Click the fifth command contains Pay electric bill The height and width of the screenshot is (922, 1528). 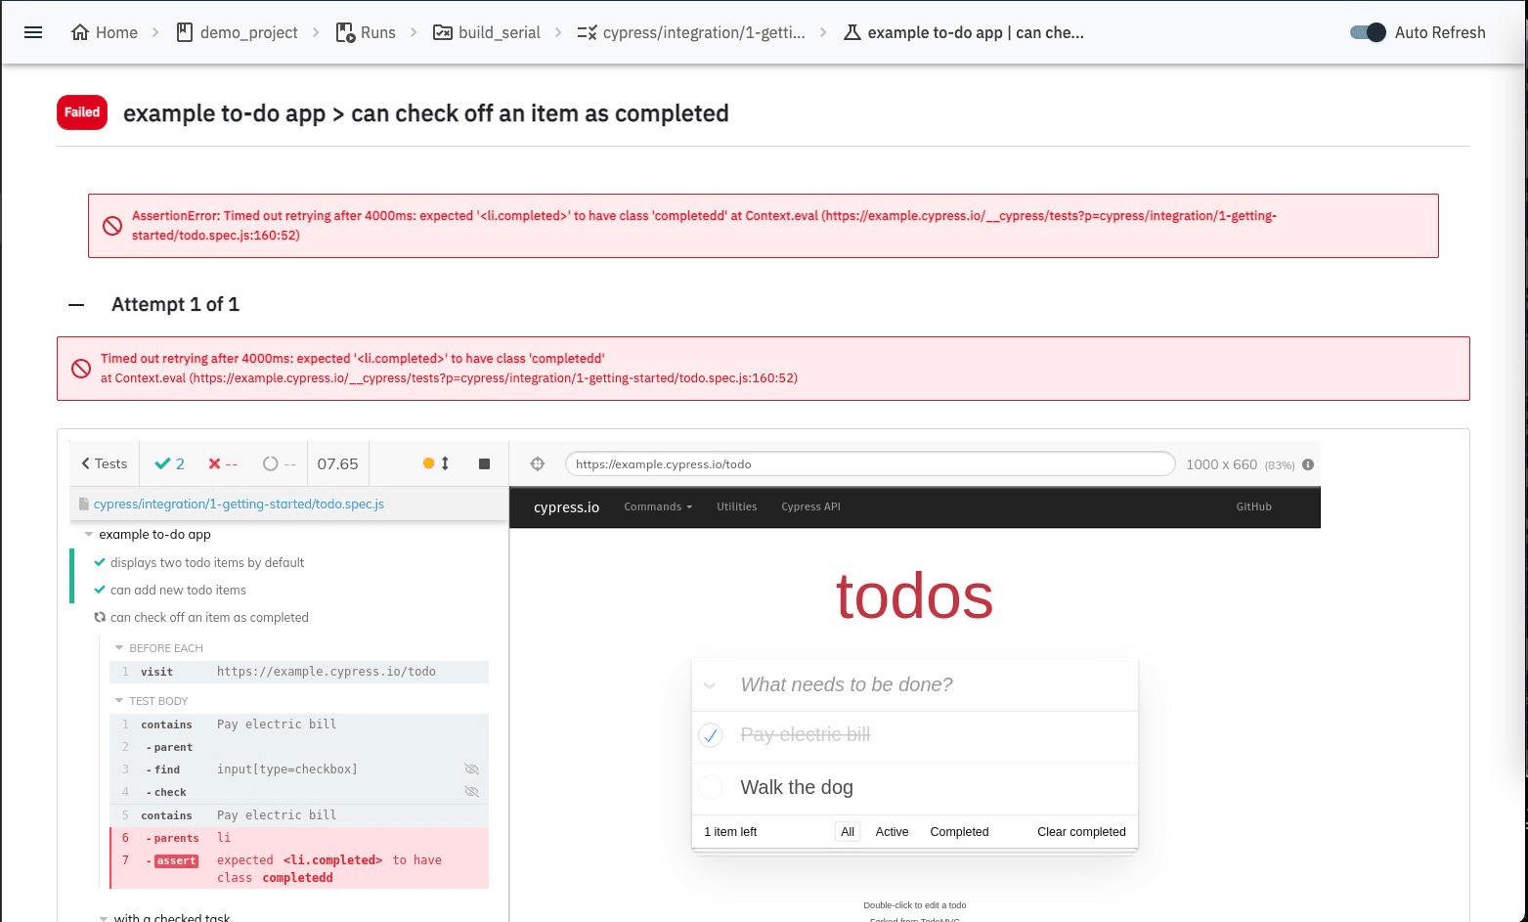(x=299, y=814)
